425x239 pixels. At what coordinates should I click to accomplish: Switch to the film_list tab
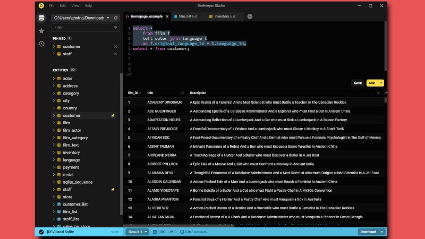(188, 16)
